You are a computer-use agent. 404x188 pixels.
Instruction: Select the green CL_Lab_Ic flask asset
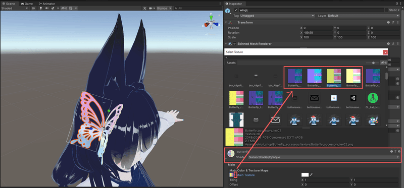click(373, 98)
